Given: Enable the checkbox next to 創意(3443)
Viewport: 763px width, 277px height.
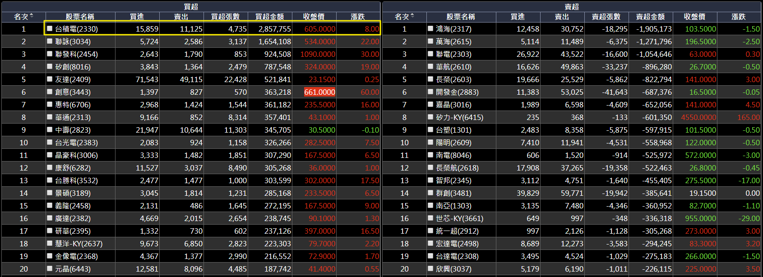Looking at the screenshot, I should point(50,92).
